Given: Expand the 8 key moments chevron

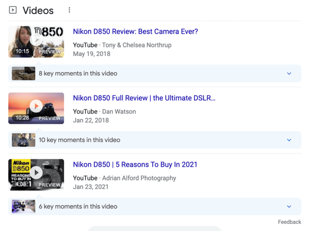Looking at the screenshot, I should [x=289, y=73].
